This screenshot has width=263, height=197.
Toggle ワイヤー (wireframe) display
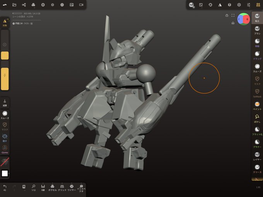(x=72, y=188)
